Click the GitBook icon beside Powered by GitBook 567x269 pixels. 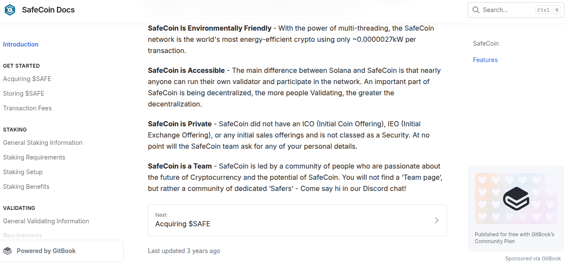coord(7,250)
